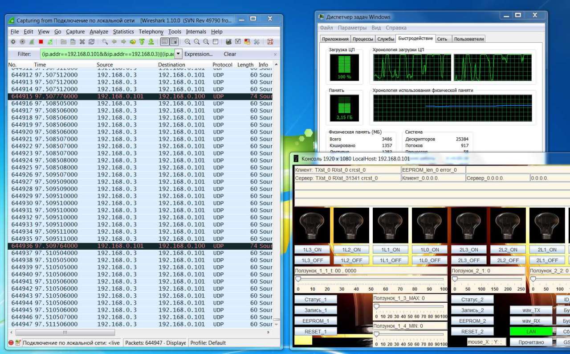The width and height of the screenshot is (570, 354).
Task: Click the EEPROM_1 button
Action: 316,321
